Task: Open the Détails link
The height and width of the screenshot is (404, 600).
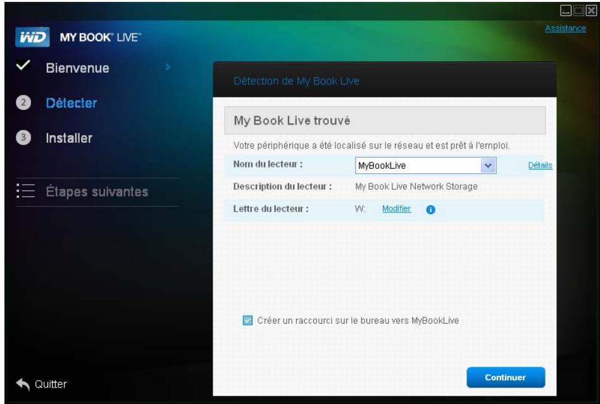Action: [x=540, y=165]
